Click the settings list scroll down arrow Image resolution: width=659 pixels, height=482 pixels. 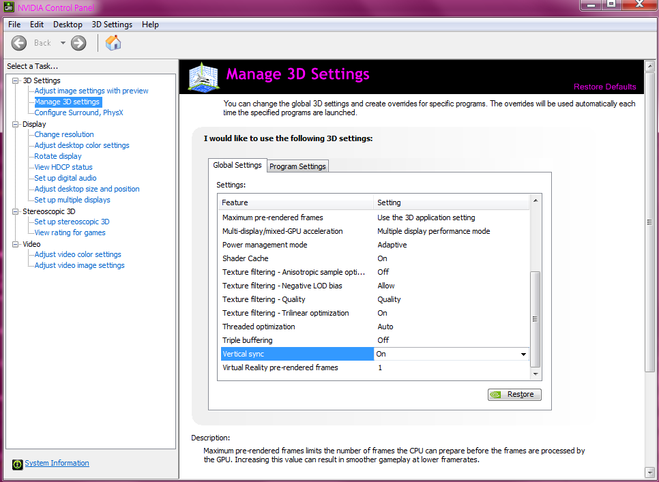536,374
